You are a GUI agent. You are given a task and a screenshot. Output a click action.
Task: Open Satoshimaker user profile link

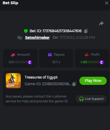pos(37,38)
